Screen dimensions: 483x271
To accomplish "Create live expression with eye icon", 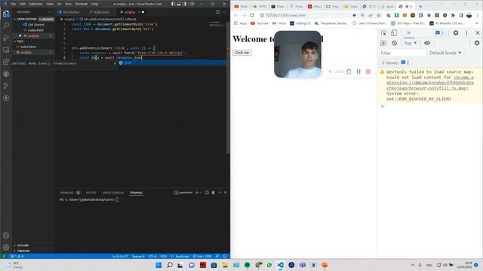I will coord(427,43).
